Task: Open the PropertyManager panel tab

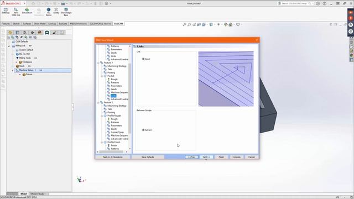Action: 18,33
